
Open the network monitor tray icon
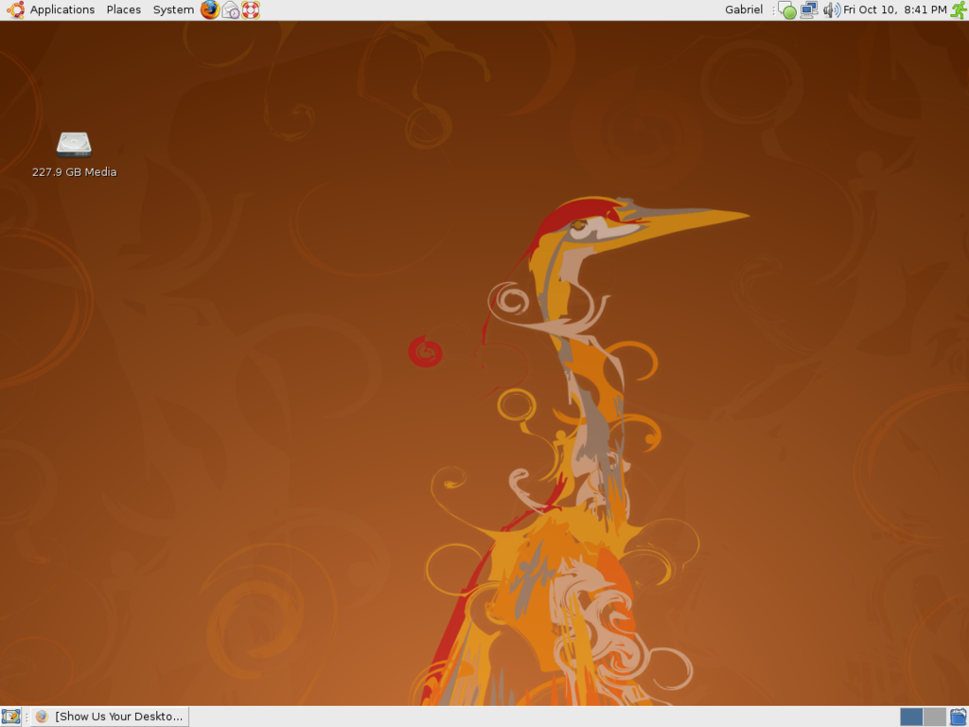point(809,9)
